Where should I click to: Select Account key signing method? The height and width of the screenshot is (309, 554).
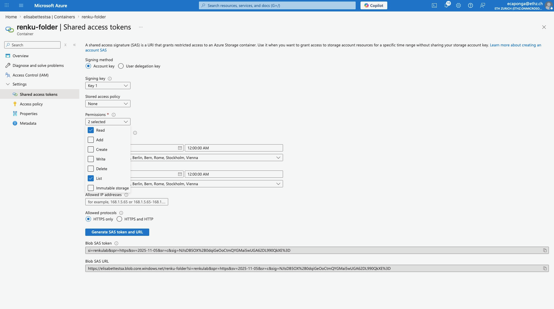[88, 66]
